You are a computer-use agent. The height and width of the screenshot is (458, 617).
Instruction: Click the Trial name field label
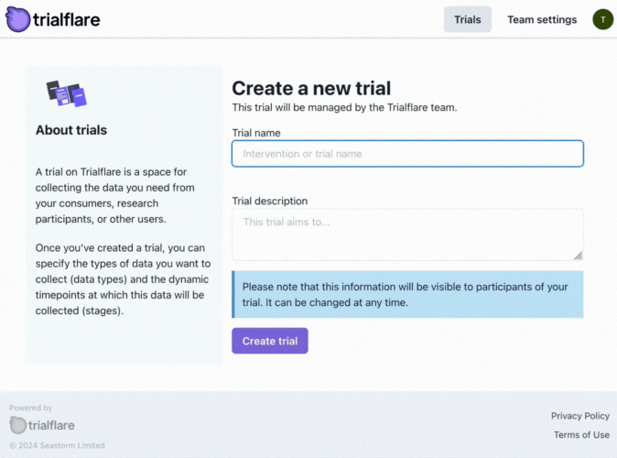pos(256,133)
